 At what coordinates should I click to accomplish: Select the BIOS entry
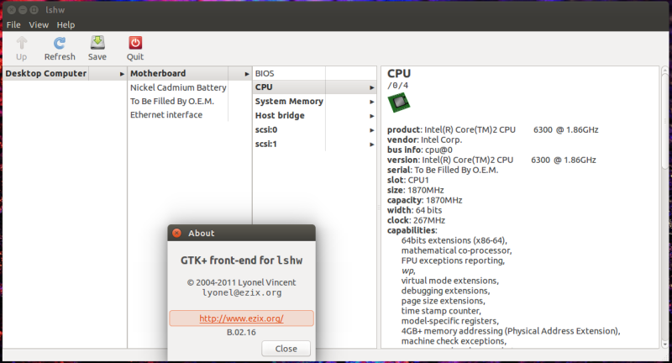265,74
